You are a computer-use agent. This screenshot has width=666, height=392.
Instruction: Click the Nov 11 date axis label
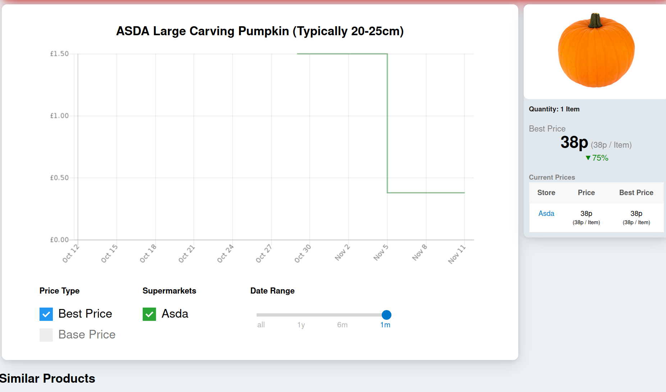[456, 254]
